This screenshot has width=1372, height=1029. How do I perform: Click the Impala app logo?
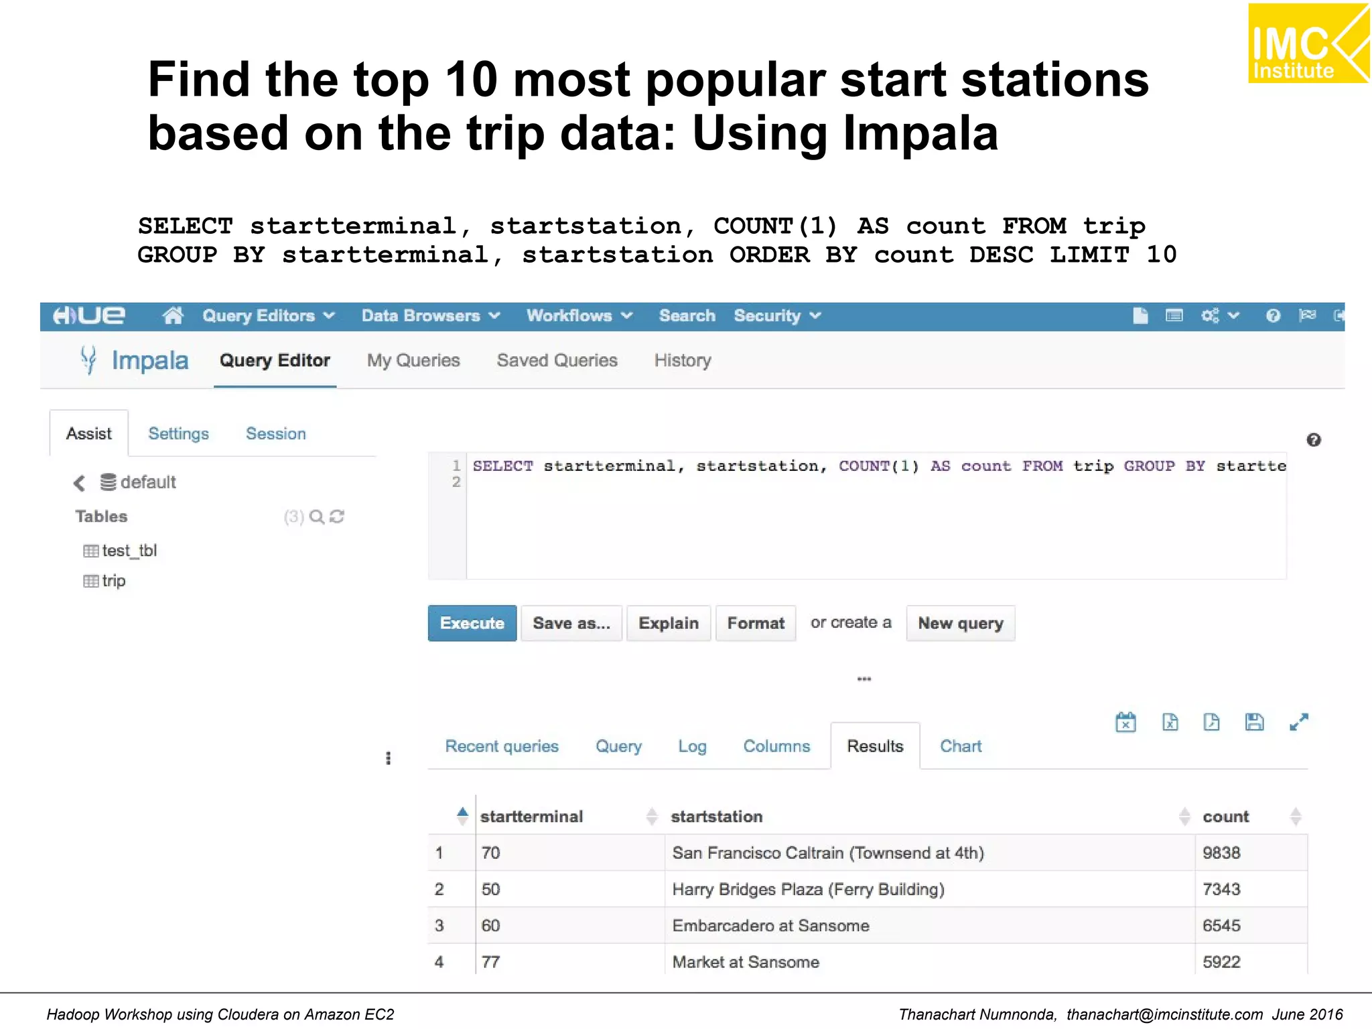[134, 360]
